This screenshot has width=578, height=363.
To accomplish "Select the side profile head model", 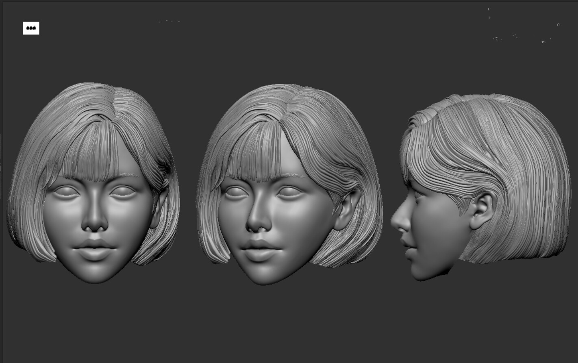I will pos(481,187).
